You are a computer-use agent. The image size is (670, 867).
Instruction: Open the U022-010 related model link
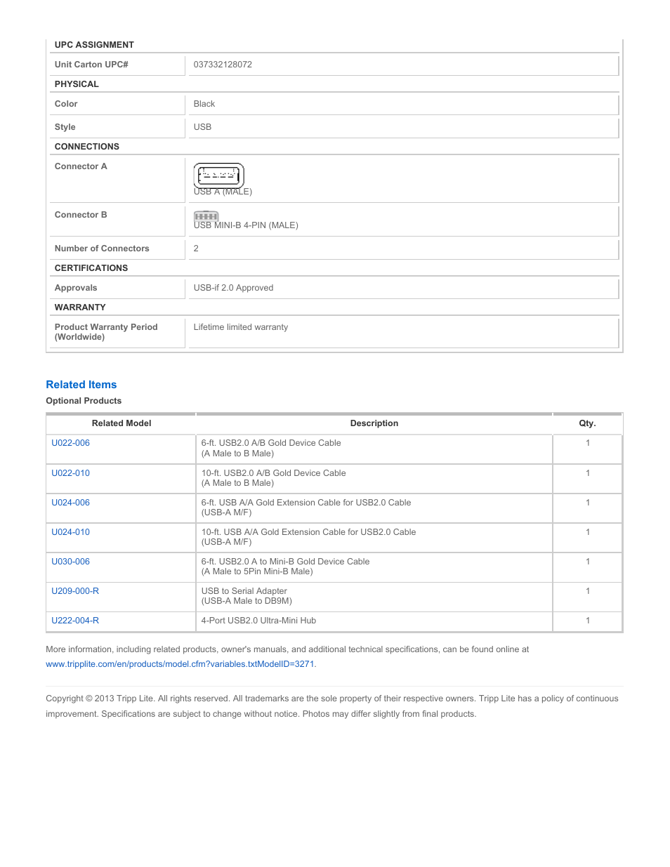point(70,473)
